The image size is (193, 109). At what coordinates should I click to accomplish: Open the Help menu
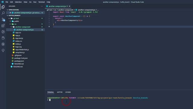(x=48, y=2)
